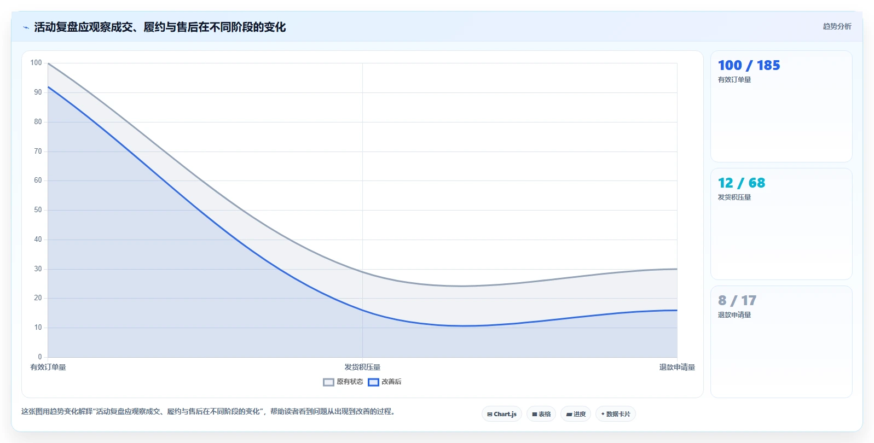Image resolution: width=874 pixels, height=443 pixels.
Task: Click the 发货积压量 x-axis label
Action: pyautogui.click(x=362, y=368)
